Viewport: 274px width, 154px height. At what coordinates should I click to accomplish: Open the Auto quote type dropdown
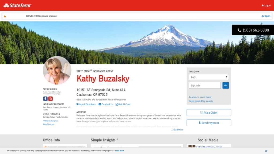click(x=209, y=77)
